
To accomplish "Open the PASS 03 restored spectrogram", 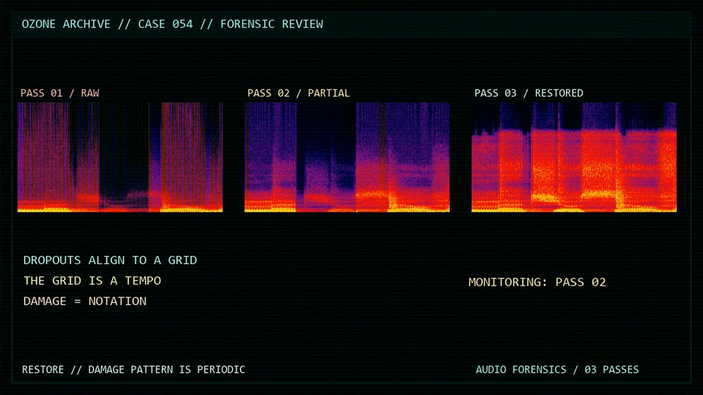I will [574, 157].
